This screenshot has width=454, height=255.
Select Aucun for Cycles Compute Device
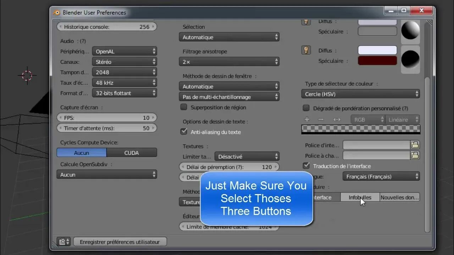point(82,153)
